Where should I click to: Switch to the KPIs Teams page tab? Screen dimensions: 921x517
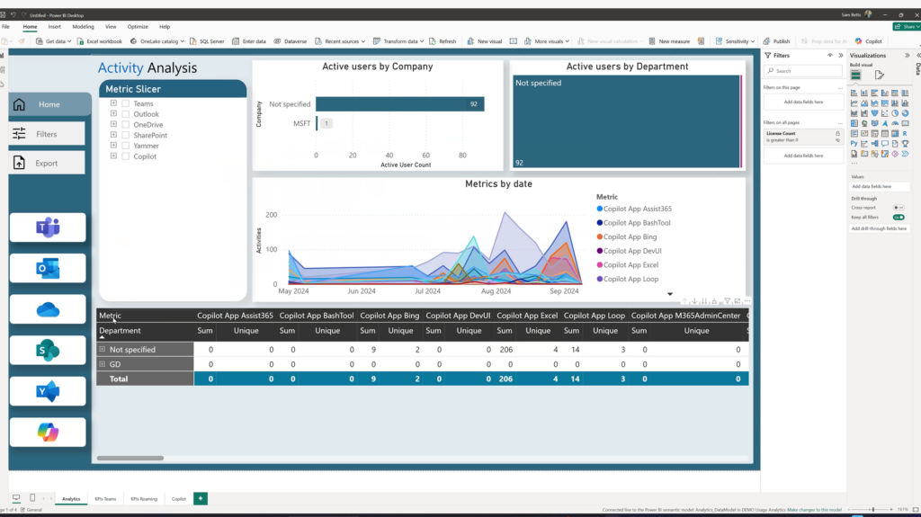(106, 499)
